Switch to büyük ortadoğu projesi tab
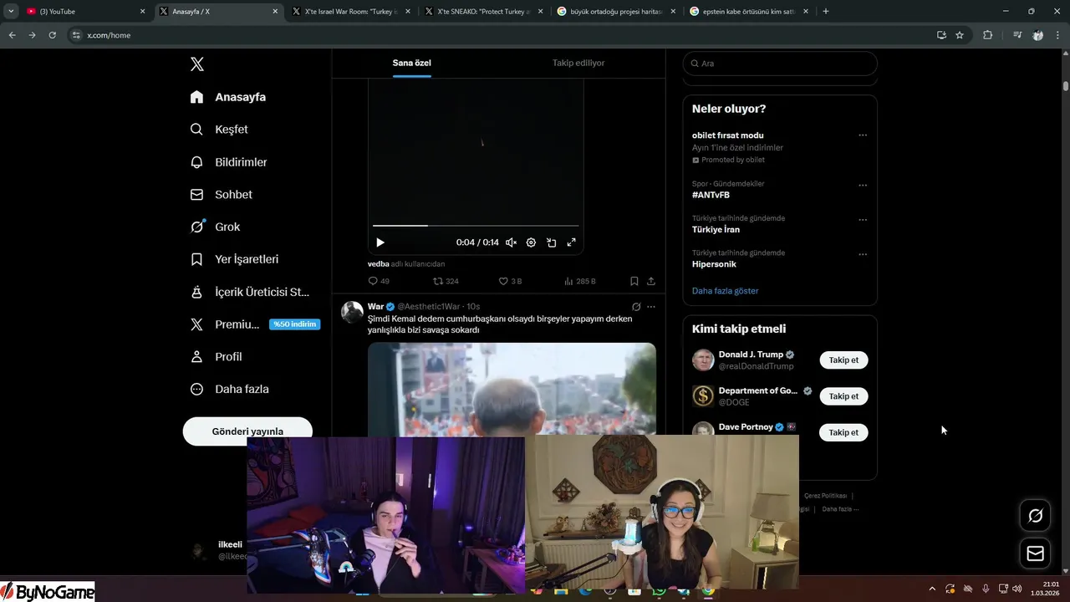The width and height of the screenshot is (1070, 602). [617, 12]
